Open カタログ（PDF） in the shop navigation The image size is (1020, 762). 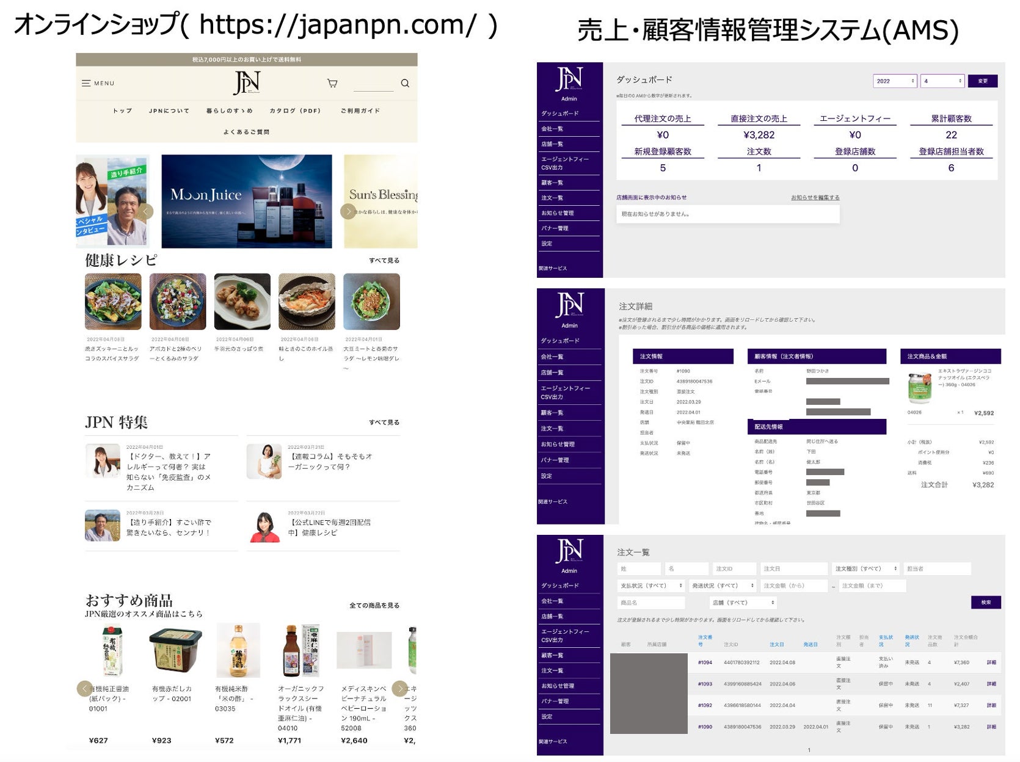[295, 111]
